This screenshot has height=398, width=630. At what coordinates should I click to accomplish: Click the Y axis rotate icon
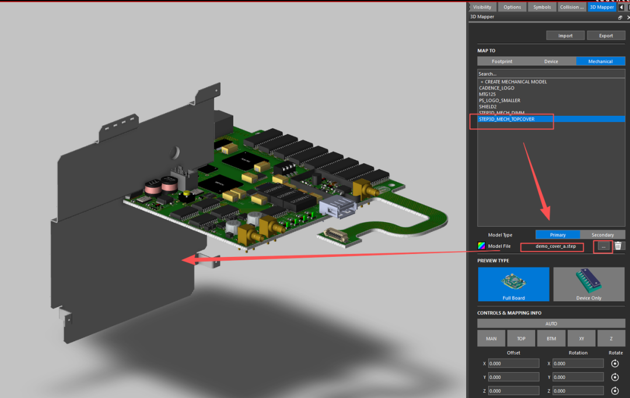tap(615, 377)
